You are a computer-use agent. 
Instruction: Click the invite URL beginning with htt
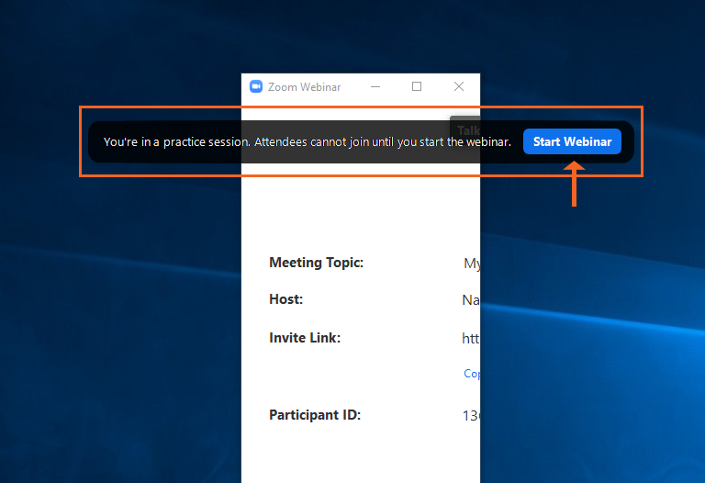[470, 339]
